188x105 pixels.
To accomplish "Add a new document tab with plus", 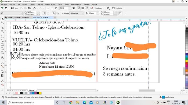I will click(x=55, y=18).
